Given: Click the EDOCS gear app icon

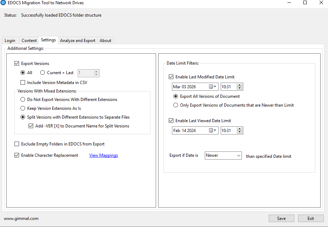Looking at the screenshot, I should [x=4, y=3].
